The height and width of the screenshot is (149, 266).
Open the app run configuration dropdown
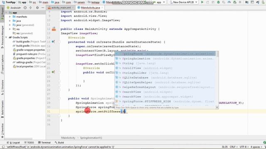coord(160,2)
